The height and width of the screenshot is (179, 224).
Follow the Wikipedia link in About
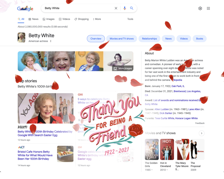[x=177, y=80]
